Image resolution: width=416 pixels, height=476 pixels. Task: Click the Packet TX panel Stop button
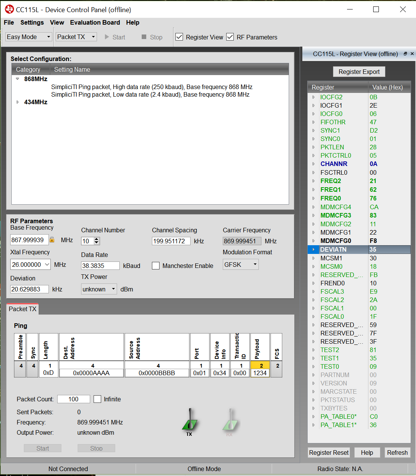[96, 448]
